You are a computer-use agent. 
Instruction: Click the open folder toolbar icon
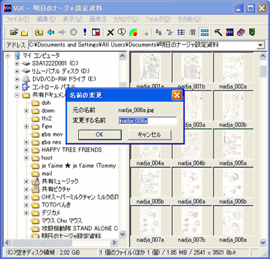(14, 32)
